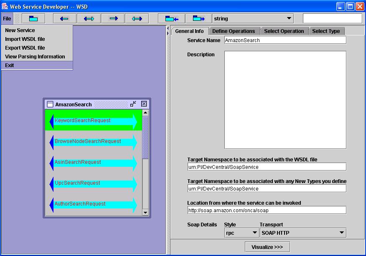Open View Parsing Information

coord(37,57)
